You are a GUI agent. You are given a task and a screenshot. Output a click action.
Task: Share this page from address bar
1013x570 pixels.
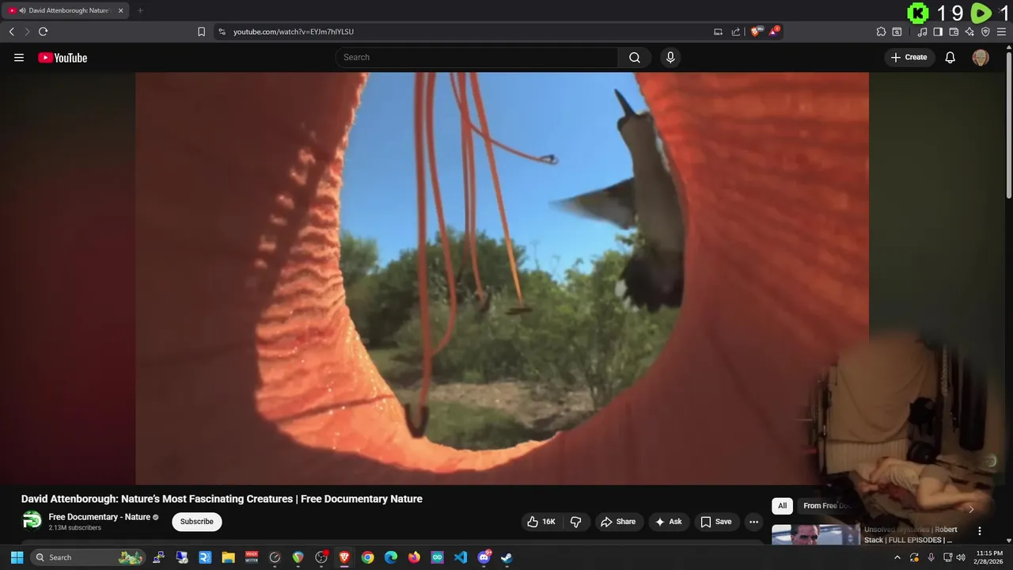point(736,32)
